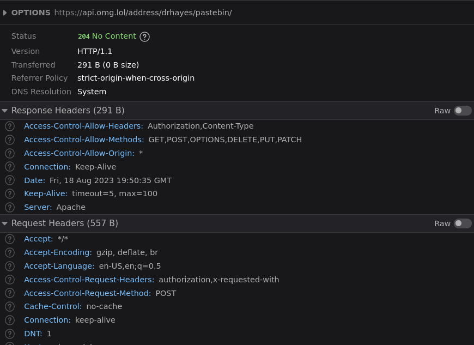This screenshot has height=345, width=474.
Task: Enable Raw toggle for Request Headers
Action: click(463, 223)
